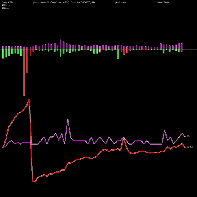The height and width of the screenshot is (197, 197).
Task: Click the magenta Volume legend swatch
Action: click(2, 5)
